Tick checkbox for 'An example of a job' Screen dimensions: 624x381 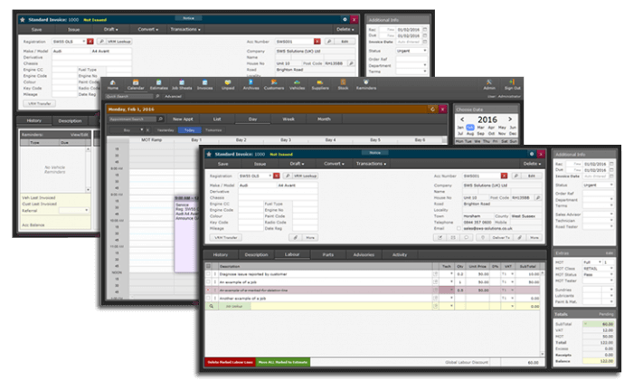click(208, 281)
